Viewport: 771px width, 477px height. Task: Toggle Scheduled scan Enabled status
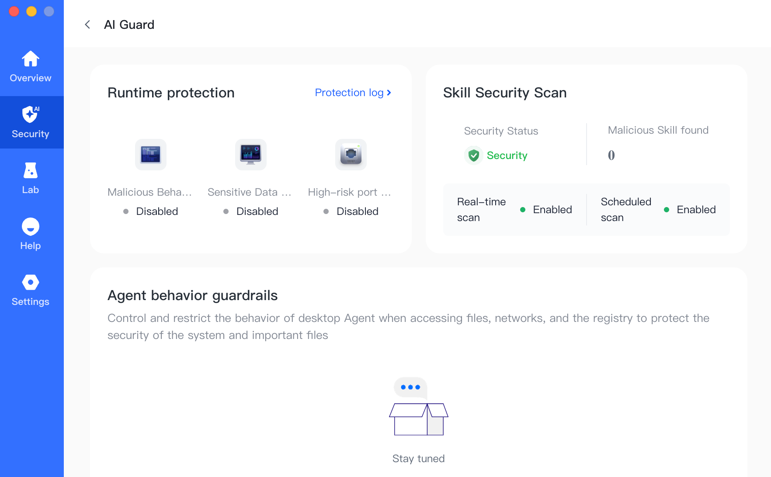[690, 210]
